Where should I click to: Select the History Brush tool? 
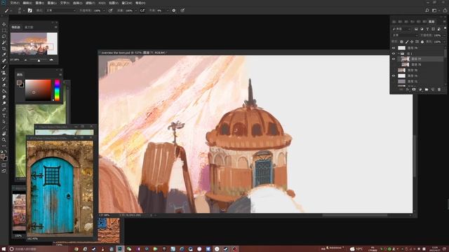click(4, 79)
